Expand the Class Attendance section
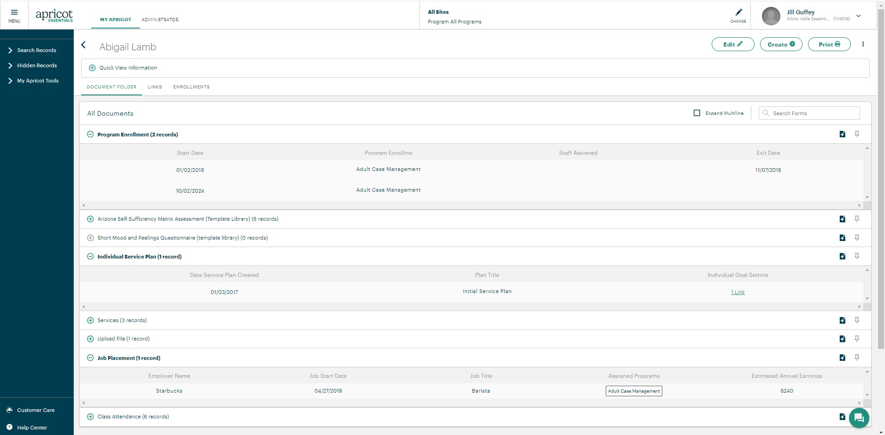 tap(90, 417)
